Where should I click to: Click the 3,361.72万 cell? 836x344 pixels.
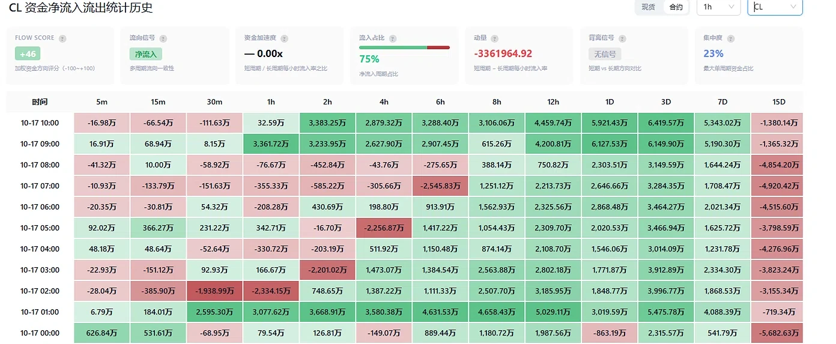click(x=271, y=144)
